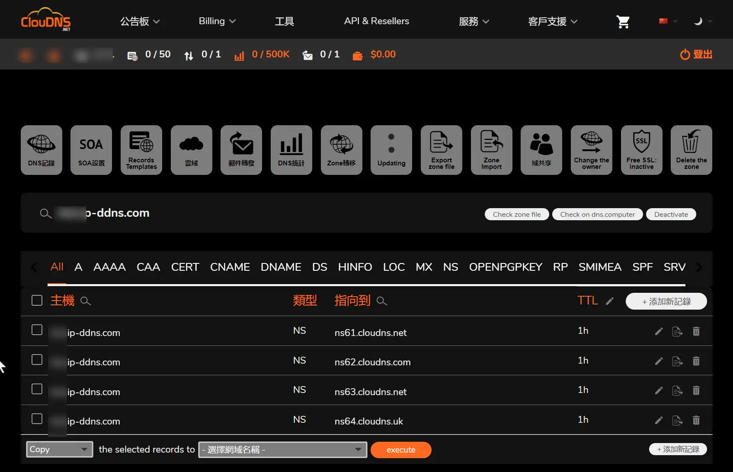Delete the ns62.cloudns.com record

696,361
